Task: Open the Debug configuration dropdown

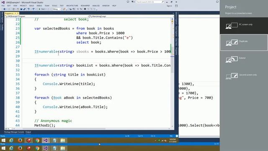Action: [57, 9]
